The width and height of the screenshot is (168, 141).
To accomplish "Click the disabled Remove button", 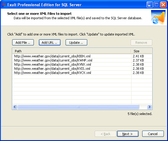I will pos(141,43).
